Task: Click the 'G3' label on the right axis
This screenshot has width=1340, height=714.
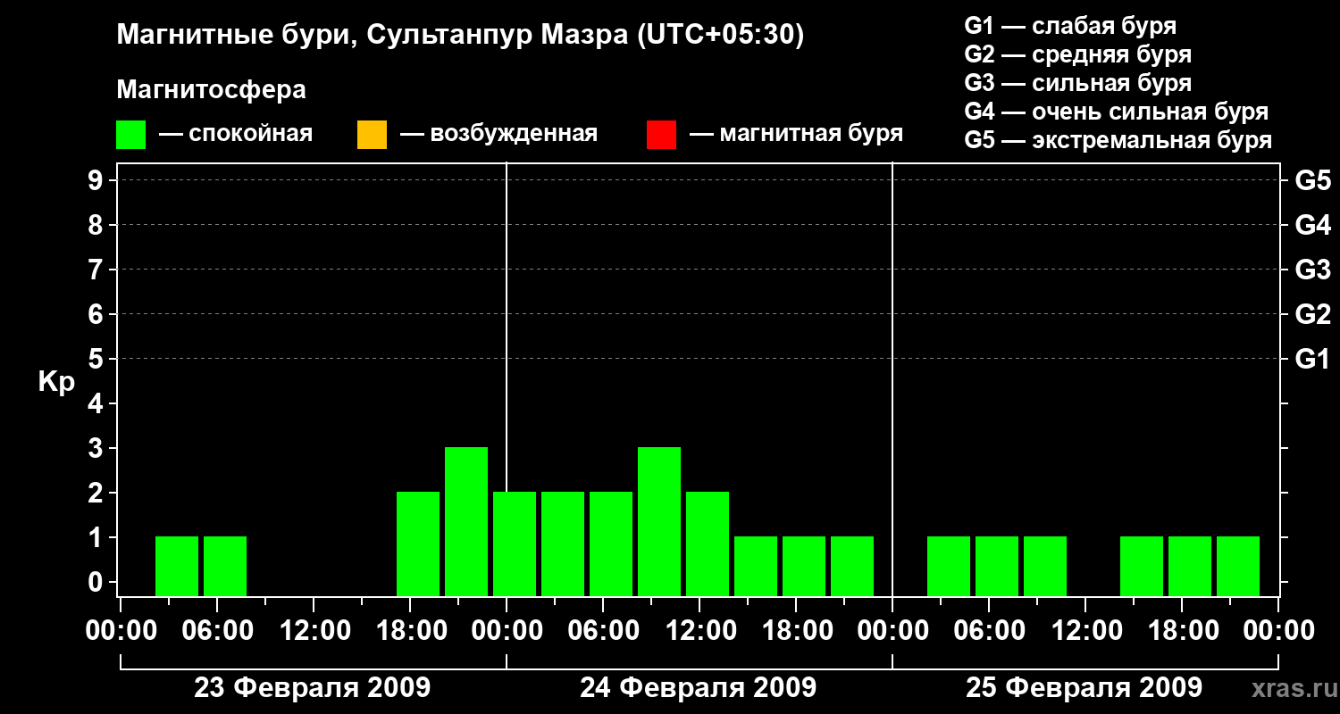Action: [x=1313, y=270]
